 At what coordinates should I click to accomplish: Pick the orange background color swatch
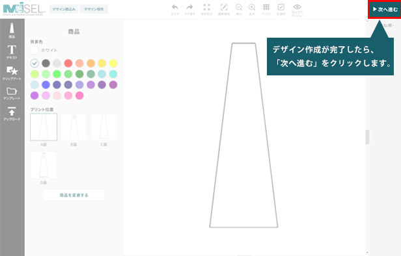tap(90, 63)
